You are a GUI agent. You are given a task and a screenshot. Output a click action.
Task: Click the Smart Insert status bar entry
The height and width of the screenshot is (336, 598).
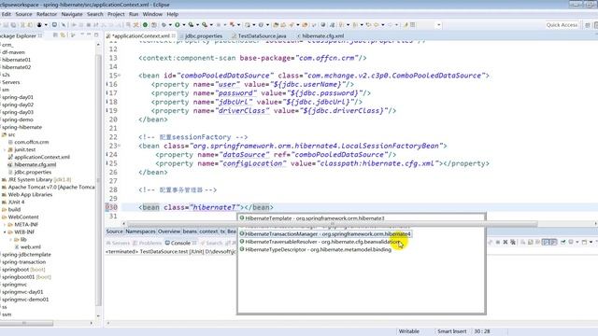pos(451,331)
